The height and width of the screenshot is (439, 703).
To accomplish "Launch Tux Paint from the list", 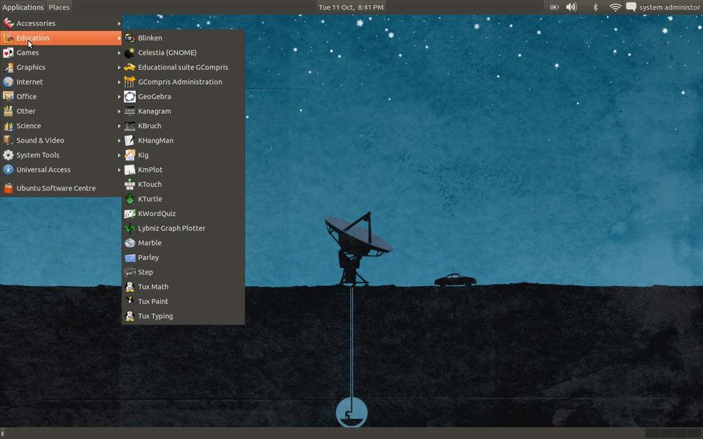I will coord(183,302).
